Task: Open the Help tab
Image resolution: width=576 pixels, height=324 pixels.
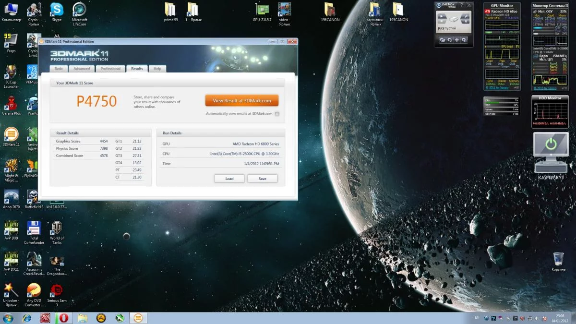Action: coord(157,69)
